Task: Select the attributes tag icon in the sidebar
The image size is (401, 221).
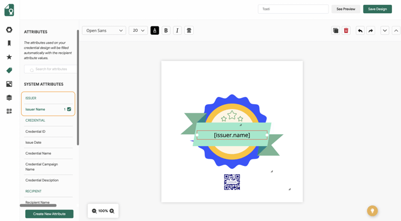Action: pos(9,70)
